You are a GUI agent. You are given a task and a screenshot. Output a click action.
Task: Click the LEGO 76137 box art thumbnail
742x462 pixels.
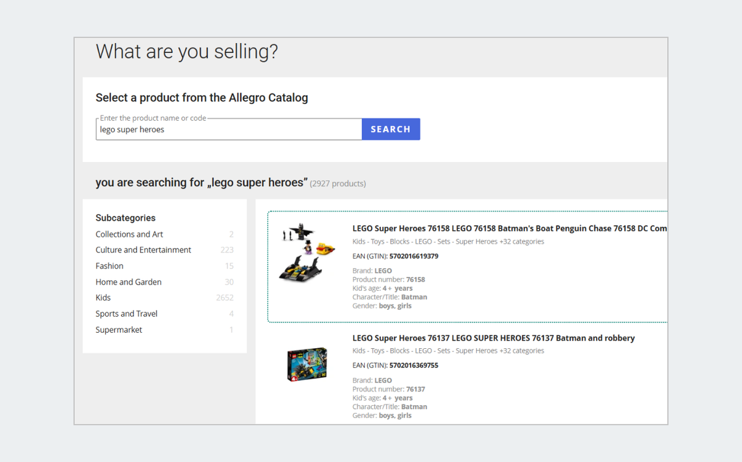(x=306, y=364)
